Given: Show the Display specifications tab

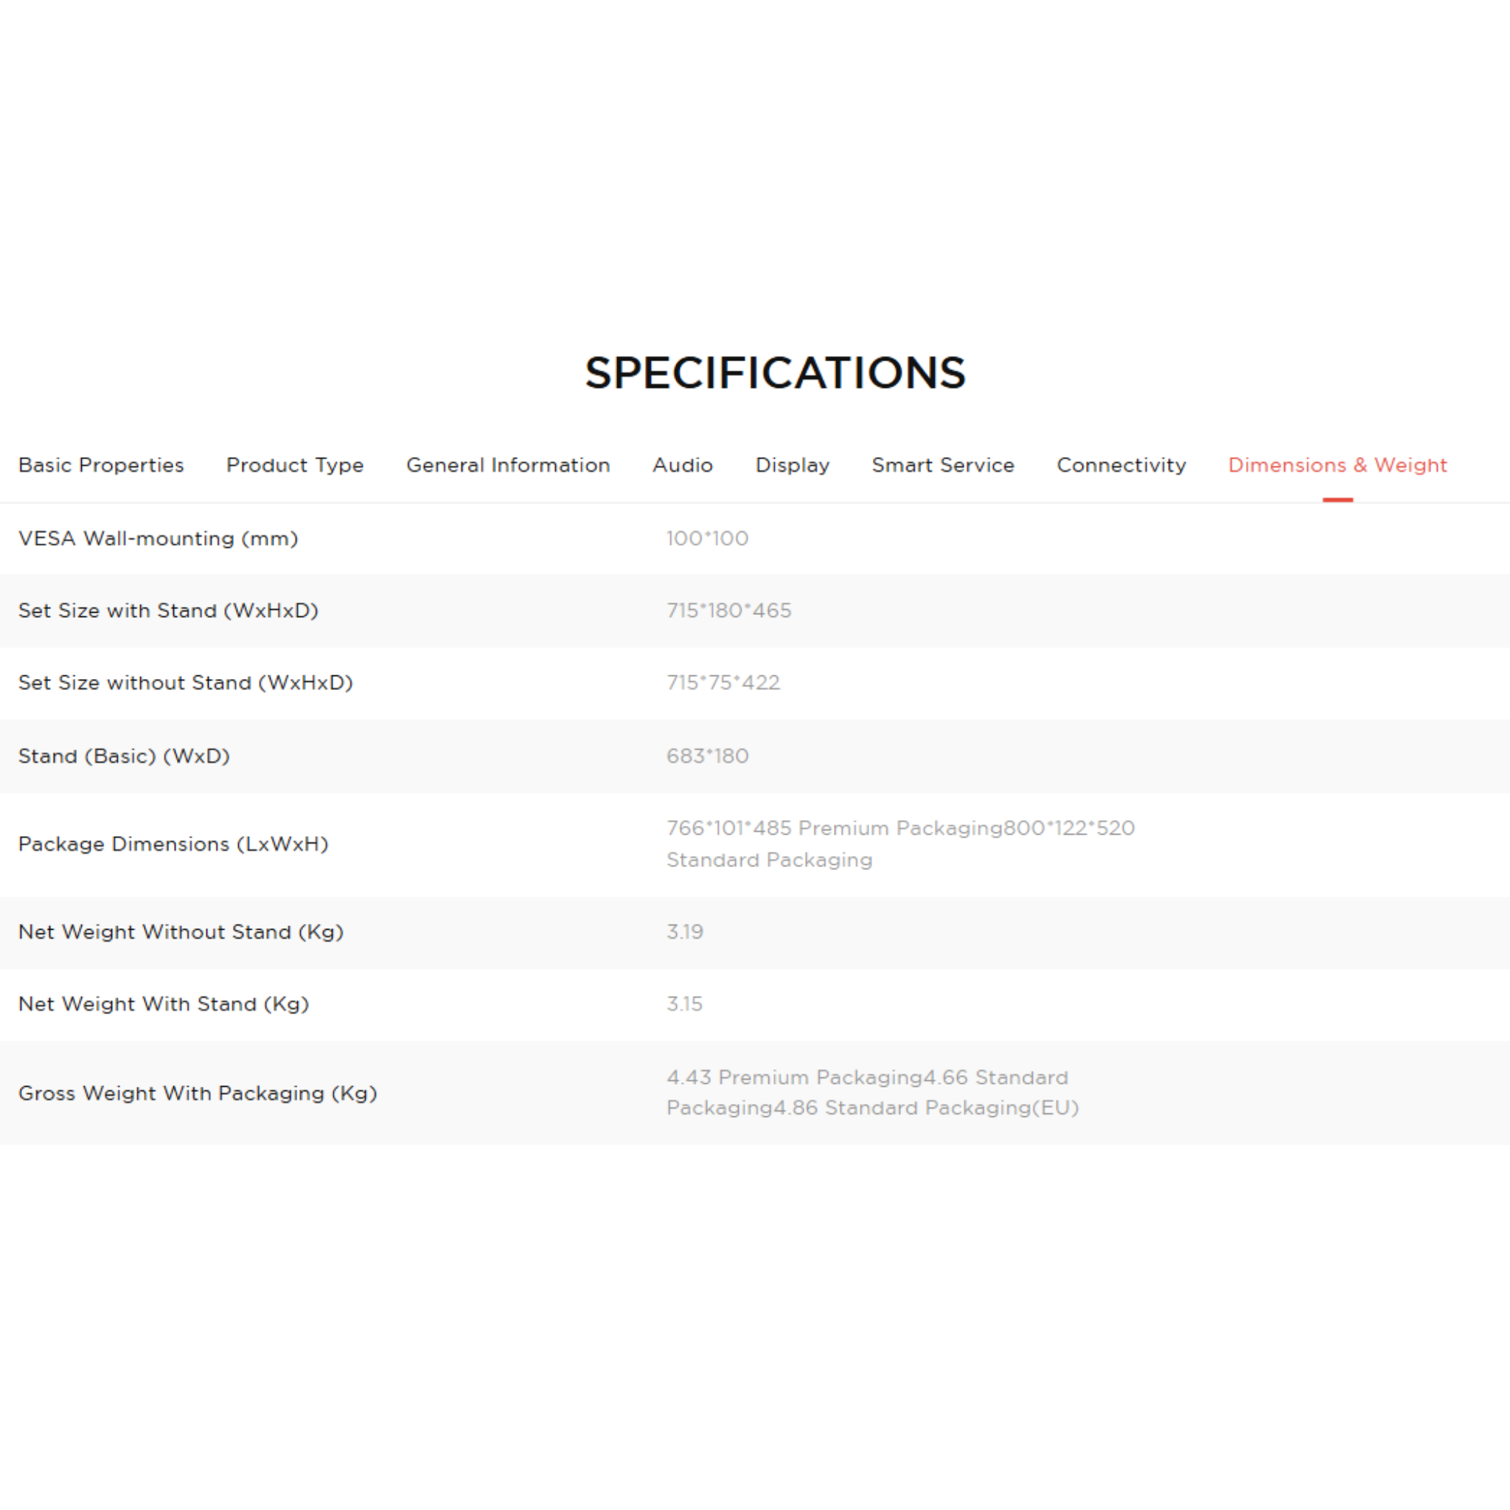Looking at the screenshot, I should 792,465.
